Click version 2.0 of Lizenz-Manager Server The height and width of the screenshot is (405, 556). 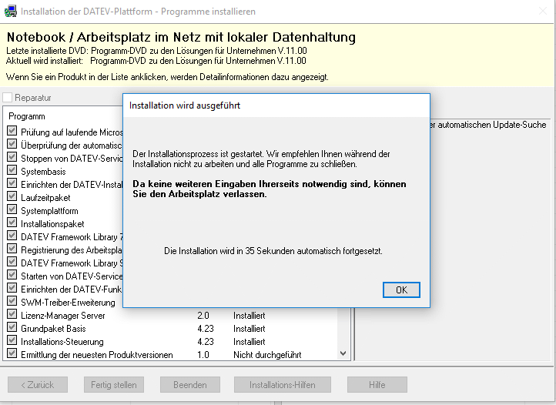click(x=203, y=316)
